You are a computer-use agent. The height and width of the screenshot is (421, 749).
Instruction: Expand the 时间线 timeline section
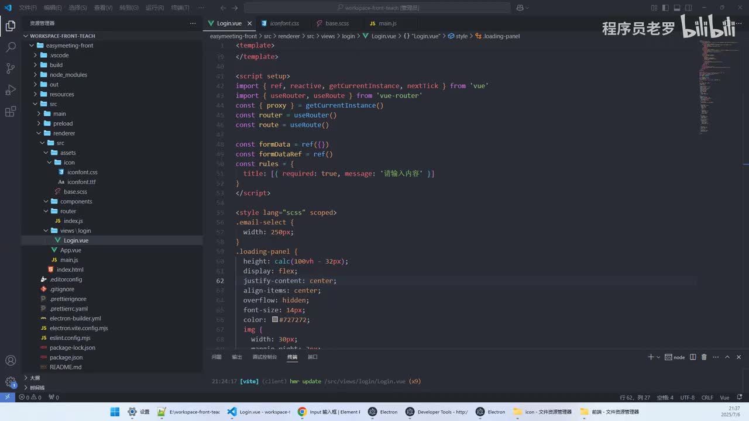pos(111,388)
